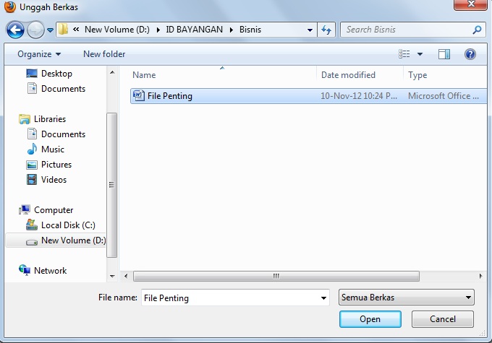492x343 pixels.
Task: Click the horizontal scrollbar thumb
Action: (x=276, y=277)
